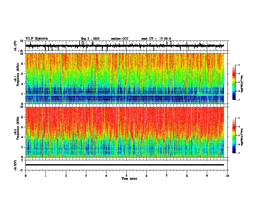
Task: Click the '4' tick on time axis
Action: point(106,176)
